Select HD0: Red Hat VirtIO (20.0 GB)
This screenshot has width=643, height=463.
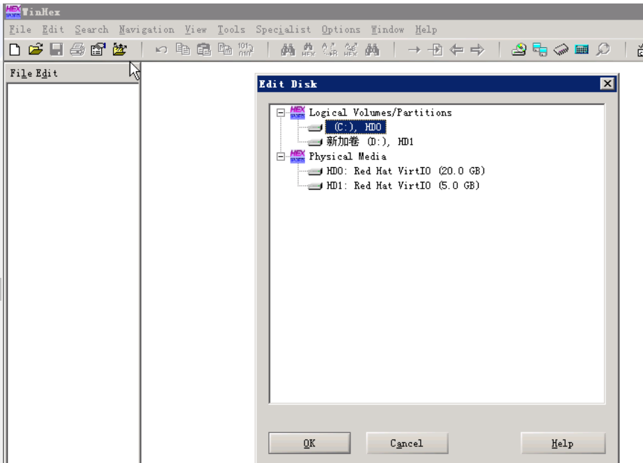coord(405,171)
